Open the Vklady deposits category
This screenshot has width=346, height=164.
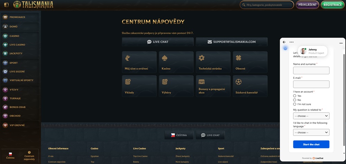click(x=139, y=86)
